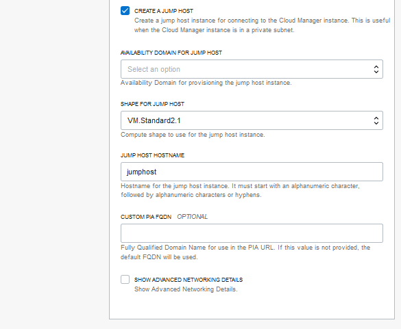Click the 'Show Advanced Networking Details.' description
Image resolution: width=401 pixels, height=329 pixels.
coord(186,289)
